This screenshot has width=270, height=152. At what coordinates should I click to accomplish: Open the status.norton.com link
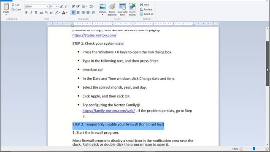94,35
